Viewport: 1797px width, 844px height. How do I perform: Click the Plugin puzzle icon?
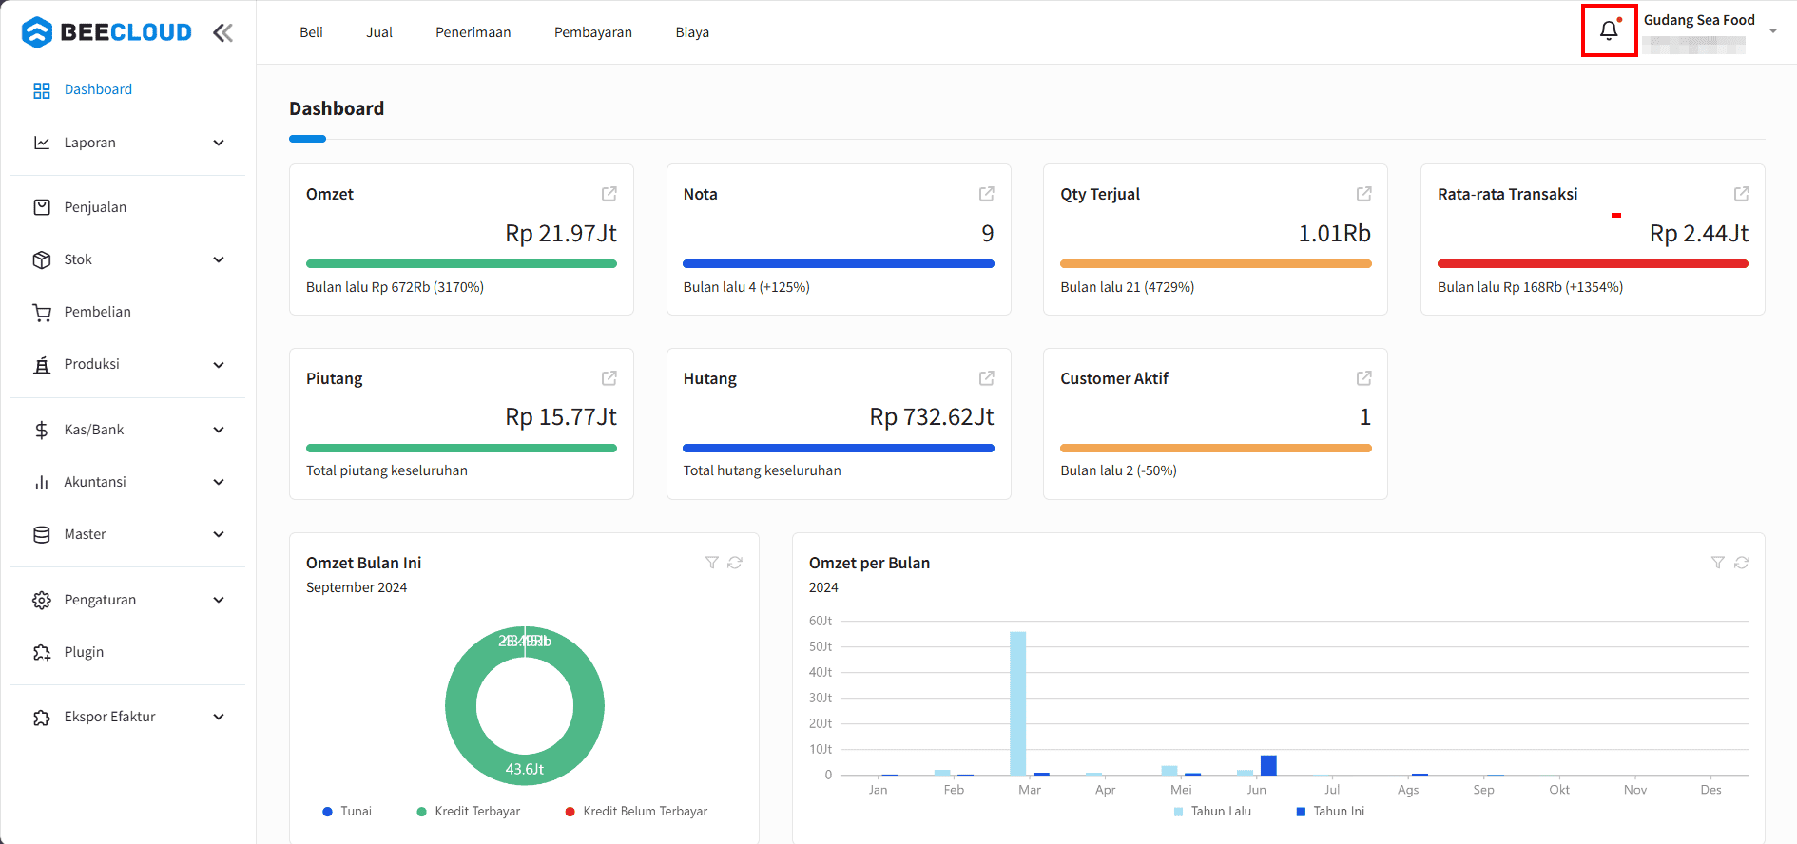(x=42, y=652)
